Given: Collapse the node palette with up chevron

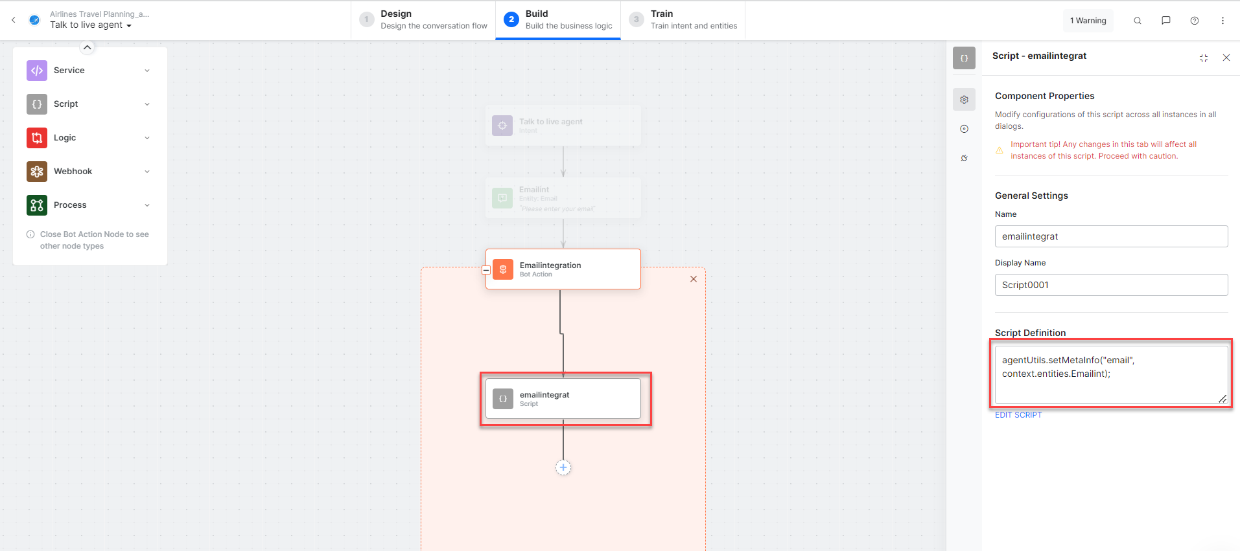Looking at the screenshot, I should pos(87,47).
